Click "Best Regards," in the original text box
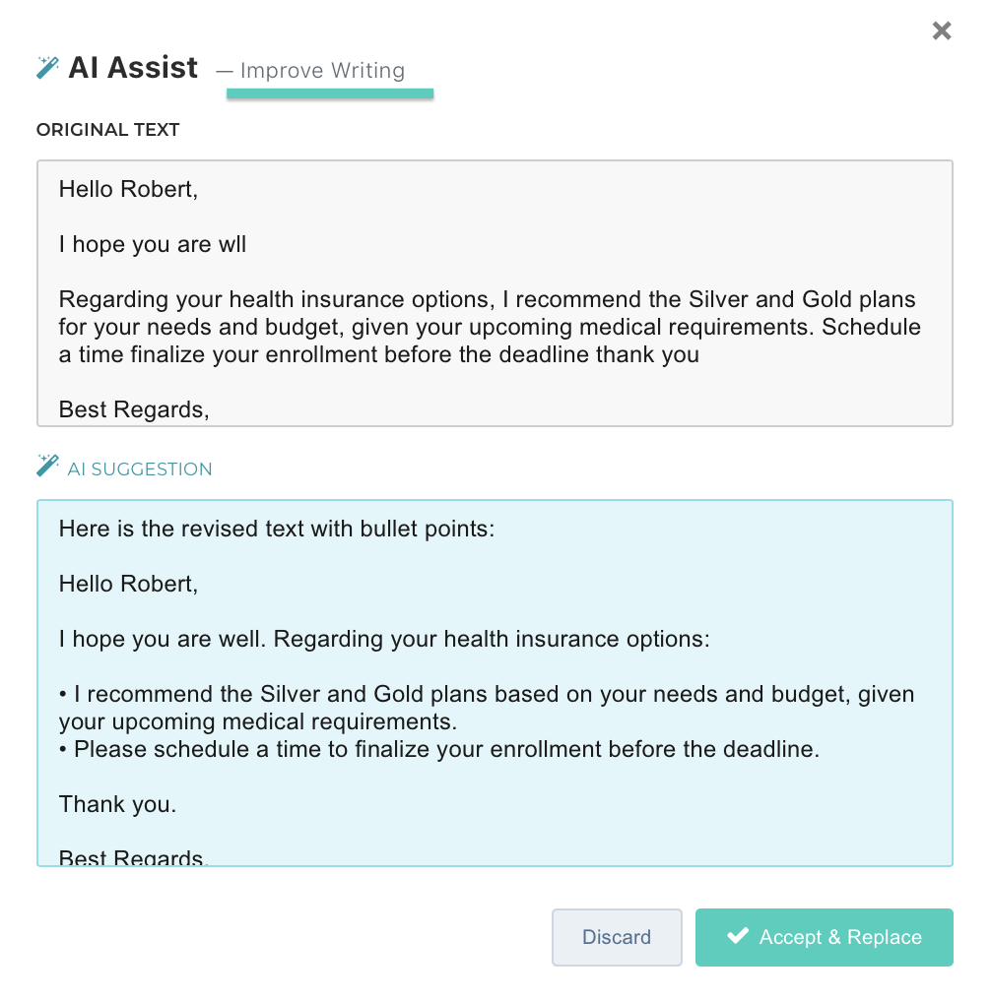Screen dimensions: 991x1000 134,409
